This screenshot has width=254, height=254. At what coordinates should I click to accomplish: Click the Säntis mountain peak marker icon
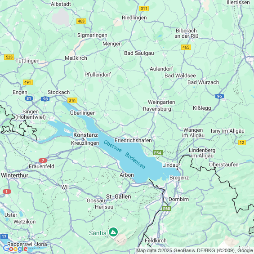(113, 232)
